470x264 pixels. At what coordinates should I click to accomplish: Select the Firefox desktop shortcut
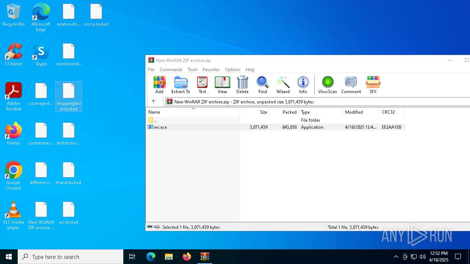pos(14,134)
